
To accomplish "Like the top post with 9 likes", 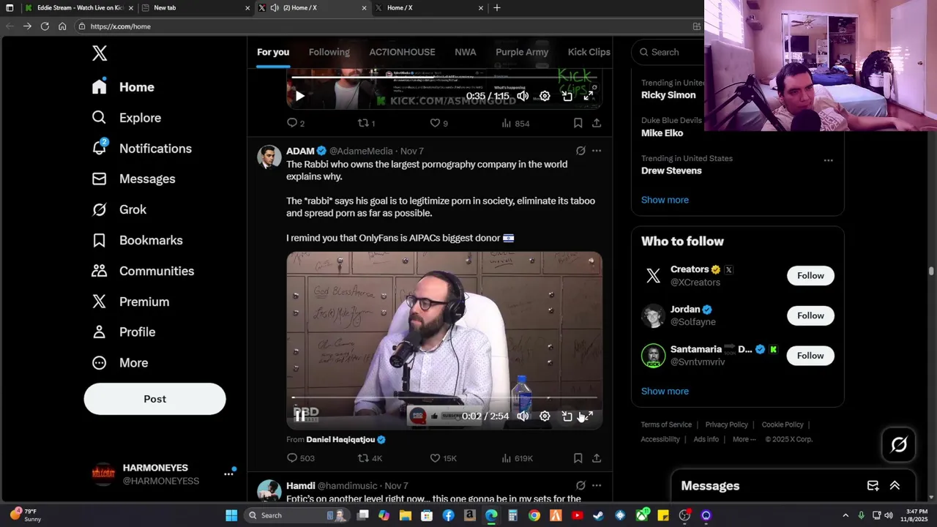I will pyautogui.click(x=438, y=123).
